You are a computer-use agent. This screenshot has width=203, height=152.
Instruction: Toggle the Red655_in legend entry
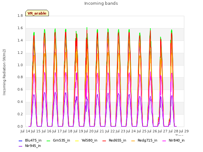click(x=114, y=140)
